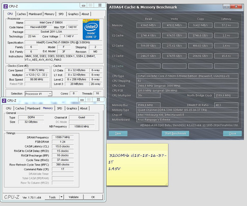
Task: Open the SPD tab in top CPU-Z window
Action: [x=61, y=14]
